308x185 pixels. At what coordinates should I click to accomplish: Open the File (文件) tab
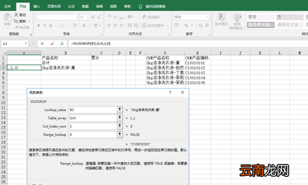[x=8, y=6]
